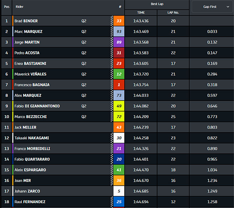The image size is (234, 208).
Task: Click the Pos column header
Action: pos(7,7)
